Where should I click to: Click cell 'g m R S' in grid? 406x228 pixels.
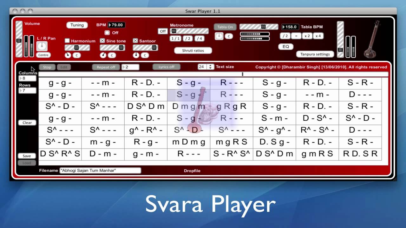[317, 154]
